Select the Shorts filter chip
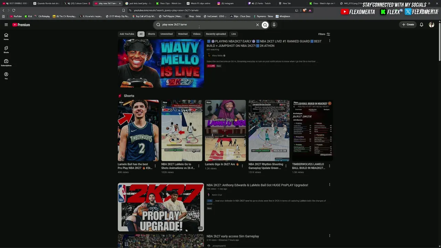The image size is (441, 248). (151, 34)
